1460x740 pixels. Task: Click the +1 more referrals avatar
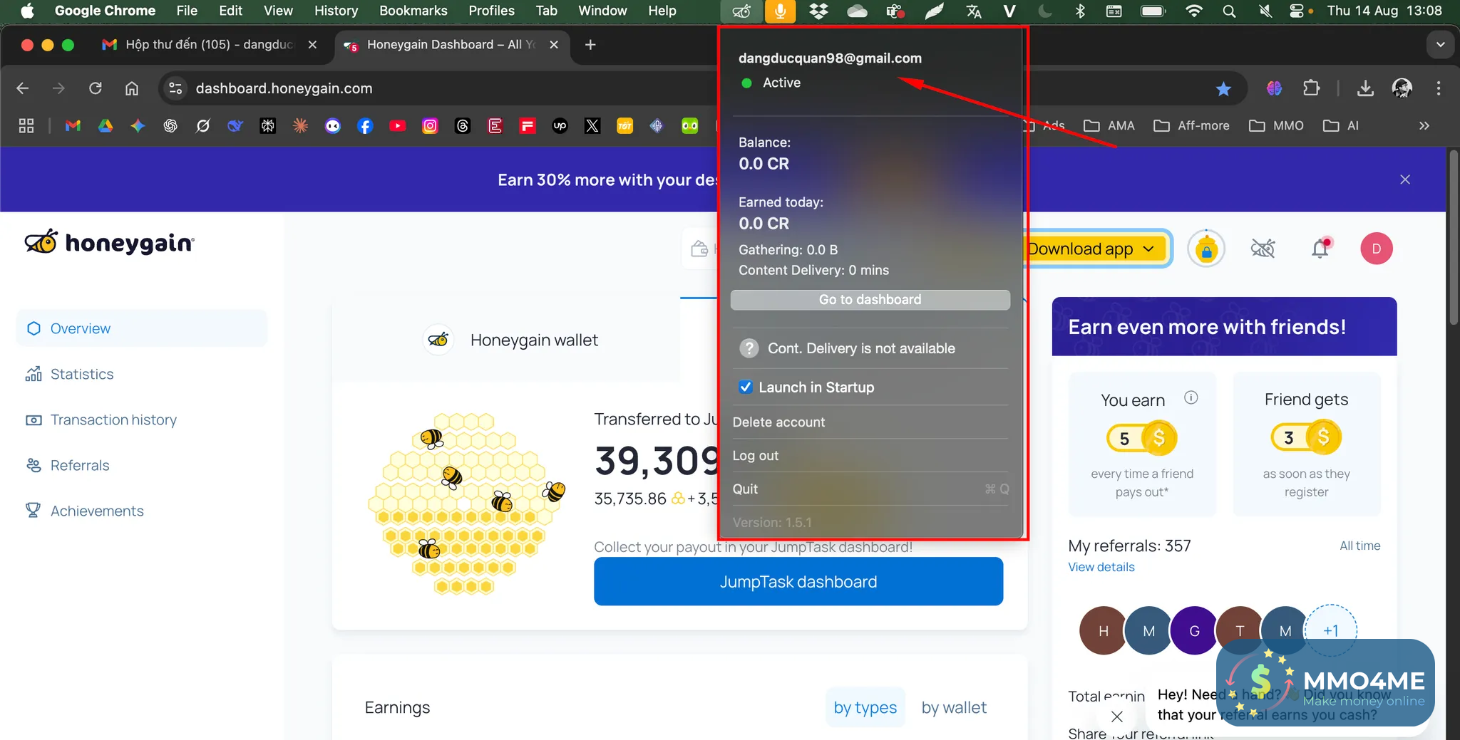(1330, 630)
